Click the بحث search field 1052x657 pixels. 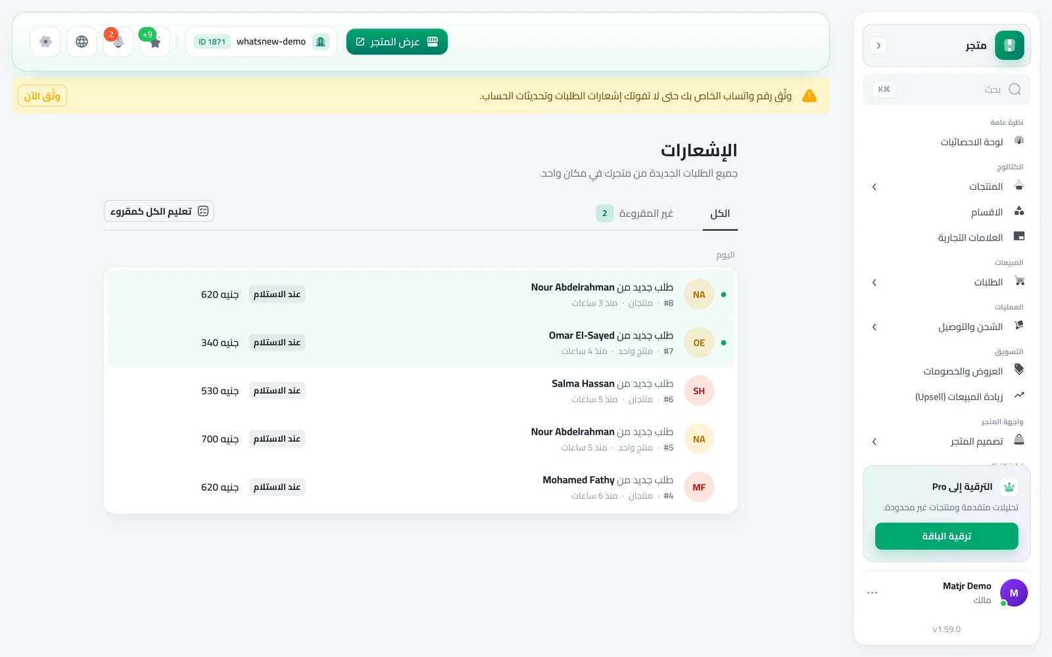click(947, 89)
